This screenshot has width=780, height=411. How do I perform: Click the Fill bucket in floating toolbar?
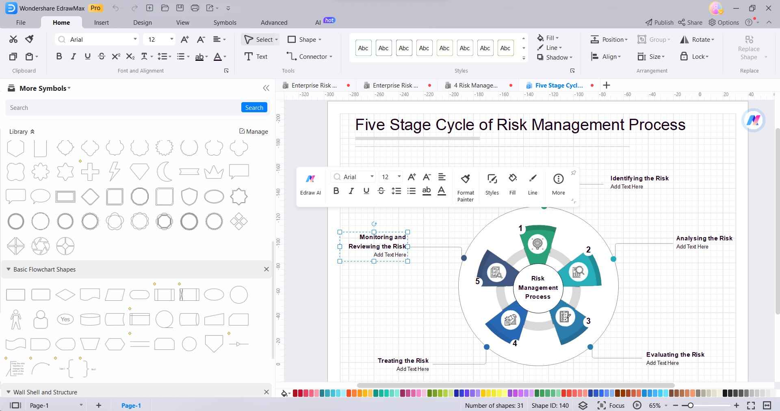click(x=513, y=184)
